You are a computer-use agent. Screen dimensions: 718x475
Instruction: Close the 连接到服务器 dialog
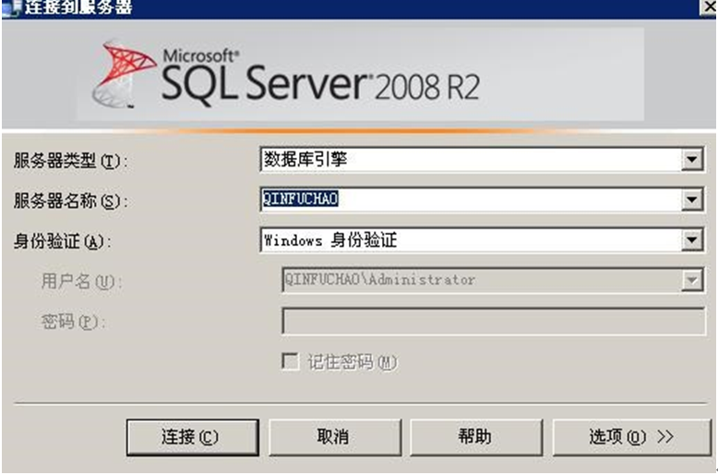[x=707, y=8]
